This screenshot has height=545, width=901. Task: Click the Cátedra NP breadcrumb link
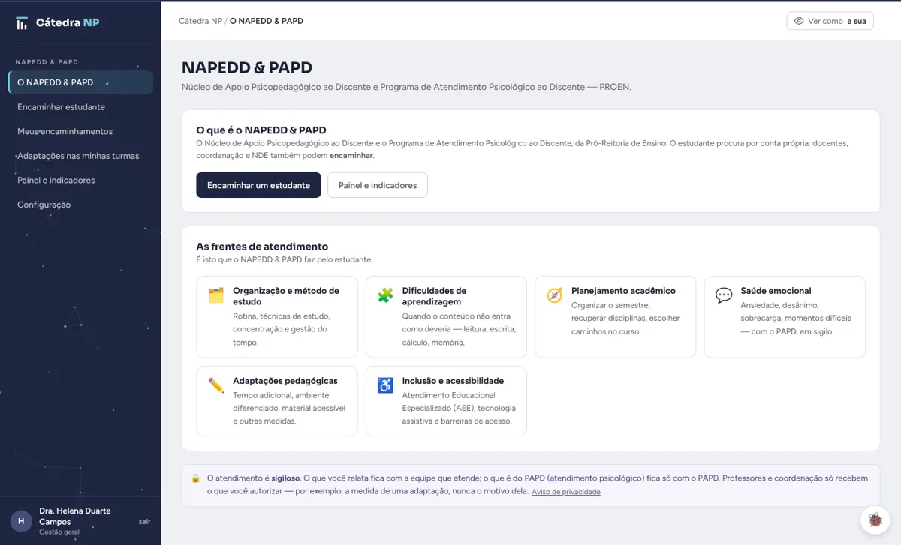coord(200,21)
